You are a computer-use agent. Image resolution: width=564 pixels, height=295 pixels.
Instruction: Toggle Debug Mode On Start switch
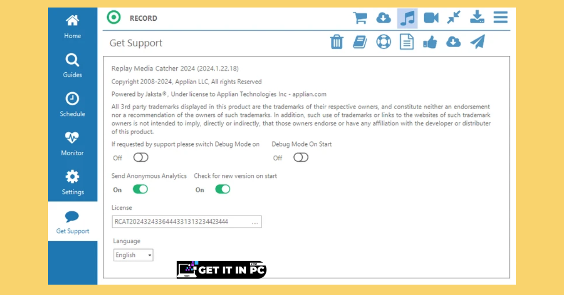[x=301, y=157]
